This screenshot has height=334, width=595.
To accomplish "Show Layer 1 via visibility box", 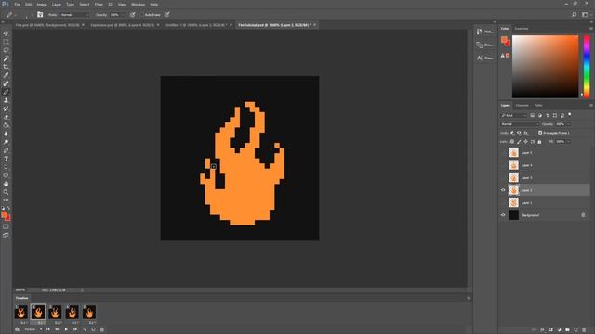I will (x=503, y=202).
